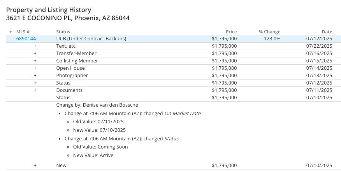
Task: Open MLS listing 6890144 link
Action: pyautogui.click(x=26, y=39)
